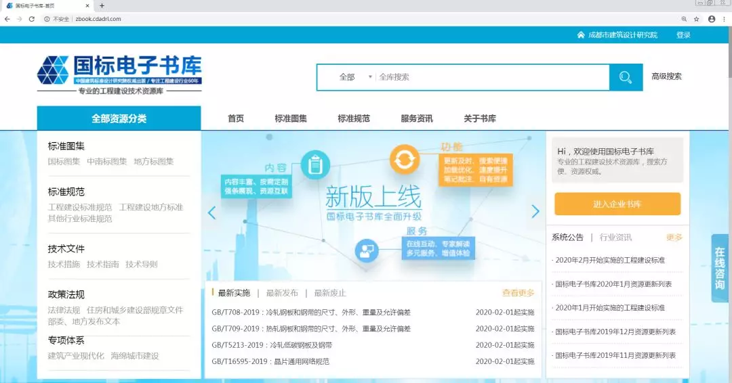Switch to the 最新发布 tab
Image resolution: width=732 pixels, height=383 pixels.
(x=282, y=293)
